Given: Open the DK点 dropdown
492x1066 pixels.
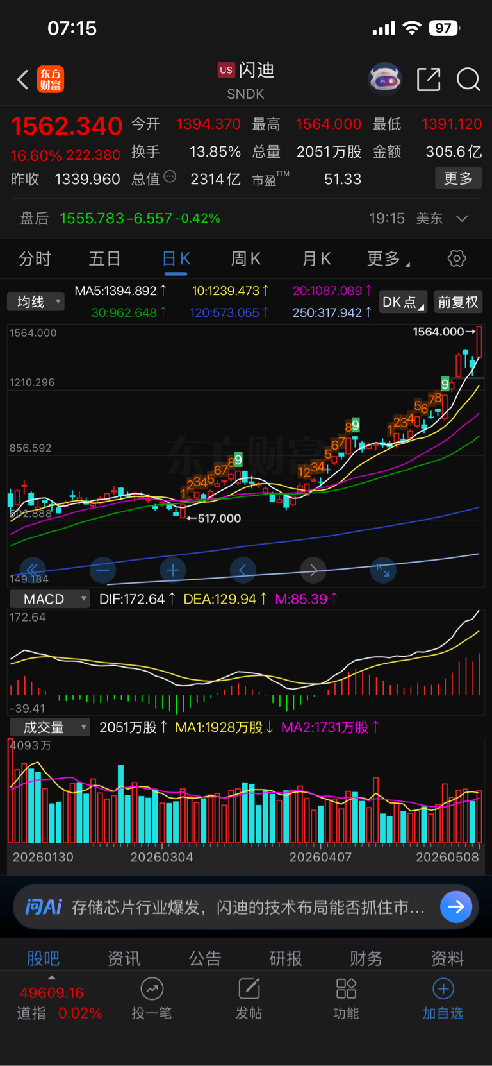Looking at the screenshot, I should (404, 302).
